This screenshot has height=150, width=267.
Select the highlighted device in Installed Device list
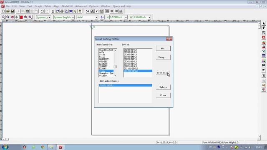[x=126, y=85]
